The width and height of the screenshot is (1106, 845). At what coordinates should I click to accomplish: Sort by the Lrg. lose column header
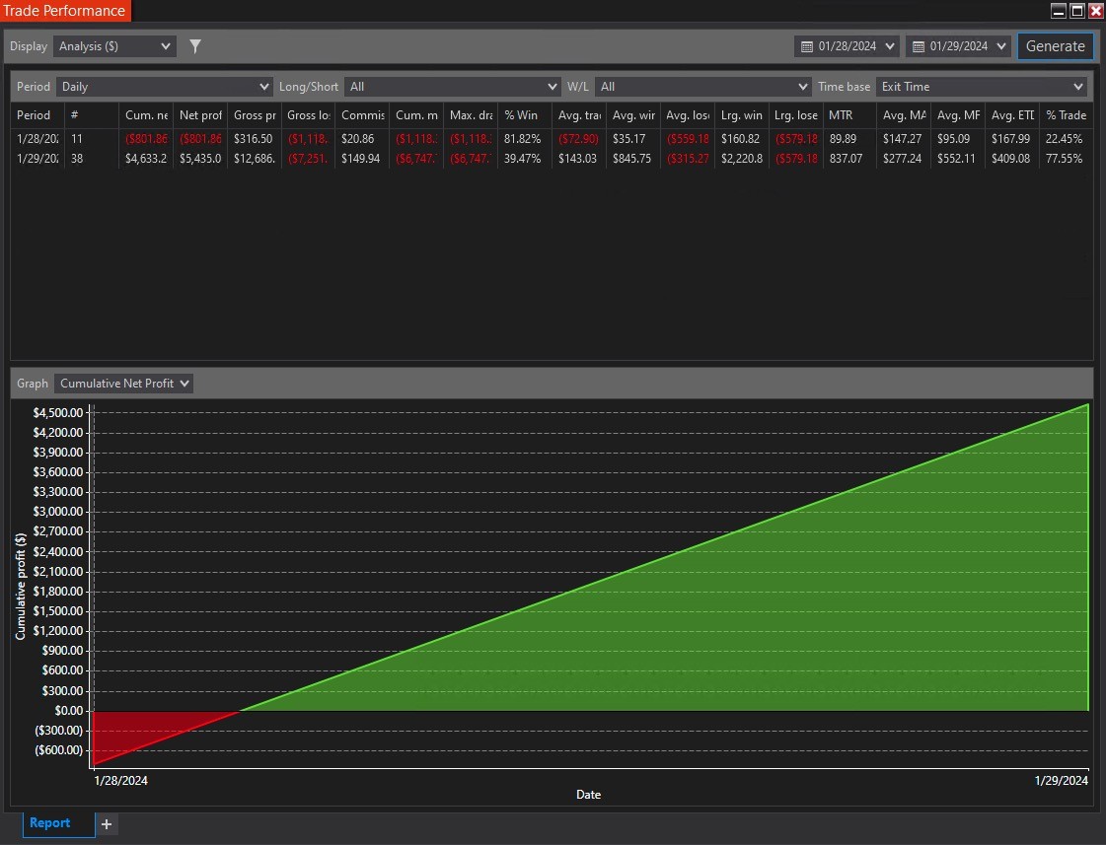tap(795, 115)
